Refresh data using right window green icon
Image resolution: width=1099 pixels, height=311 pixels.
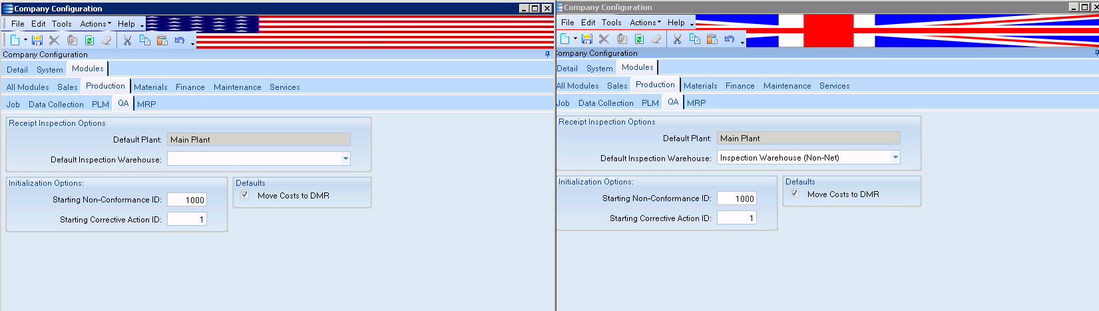(639, 39)
